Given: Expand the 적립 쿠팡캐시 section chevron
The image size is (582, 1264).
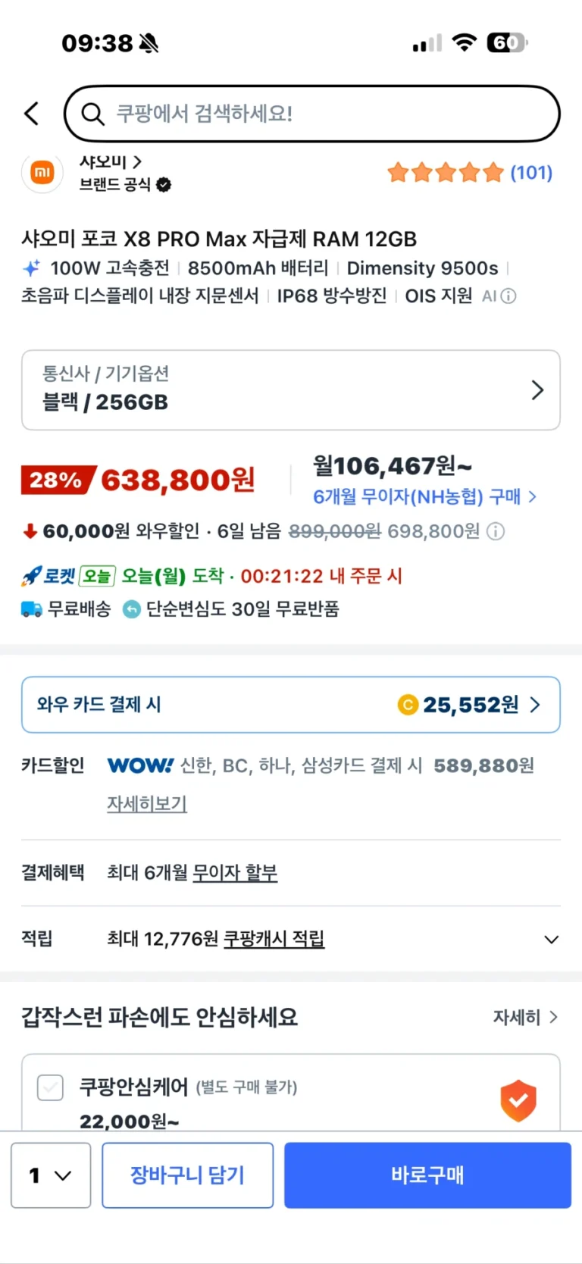Looking at the screenshot, I should [x=552, y=939].
